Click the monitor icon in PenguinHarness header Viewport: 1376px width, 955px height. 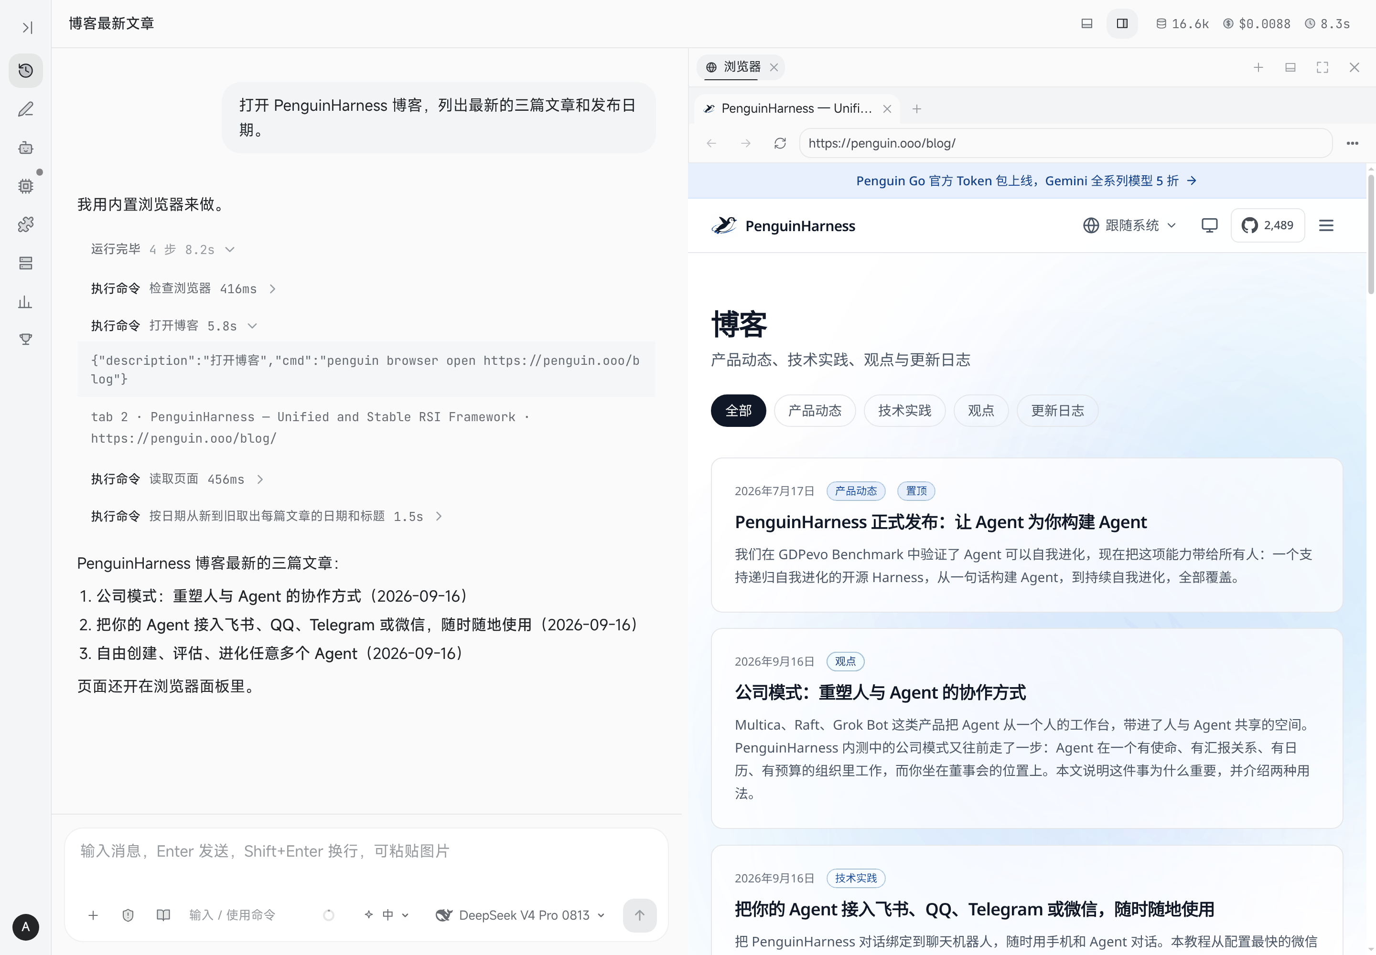coord(1209,225)
